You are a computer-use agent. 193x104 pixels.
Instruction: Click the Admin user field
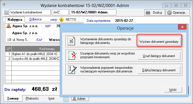click(x=80, y=99)
